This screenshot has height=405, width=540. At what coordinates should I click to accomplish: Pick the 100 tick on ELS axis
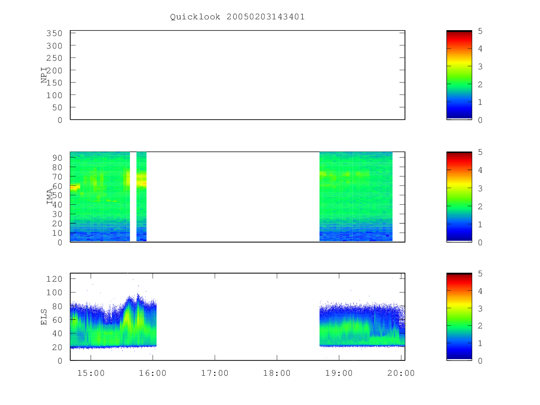coord(54,292)
